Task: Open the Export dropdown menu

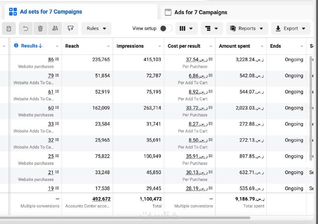Action: 291,29
